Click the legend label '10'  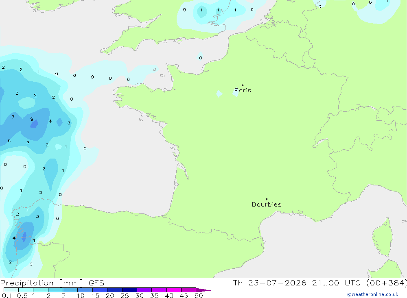tap(81, 296)
